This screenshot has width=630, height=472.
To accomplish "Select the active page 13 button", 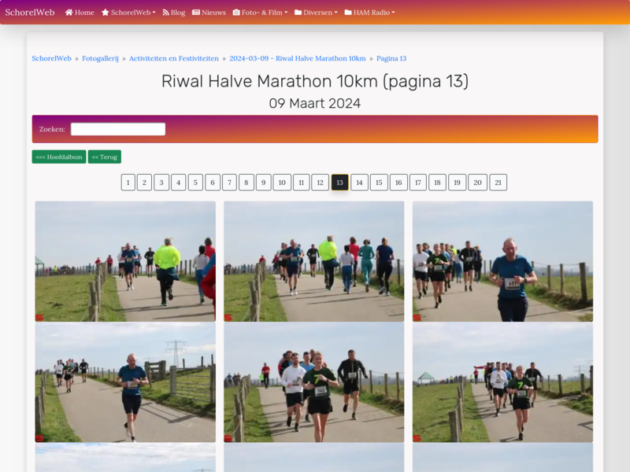I will tap(340, 183).
